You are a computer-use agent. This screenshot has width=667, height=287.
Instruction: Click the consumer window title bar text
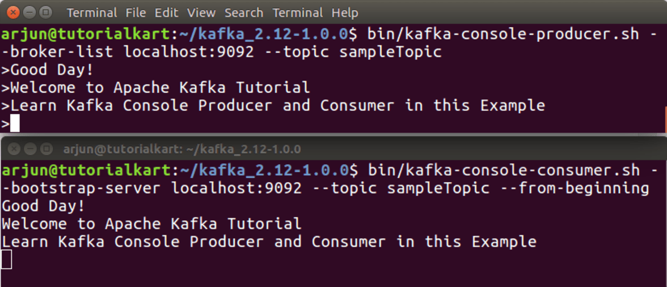coord(182,149)
